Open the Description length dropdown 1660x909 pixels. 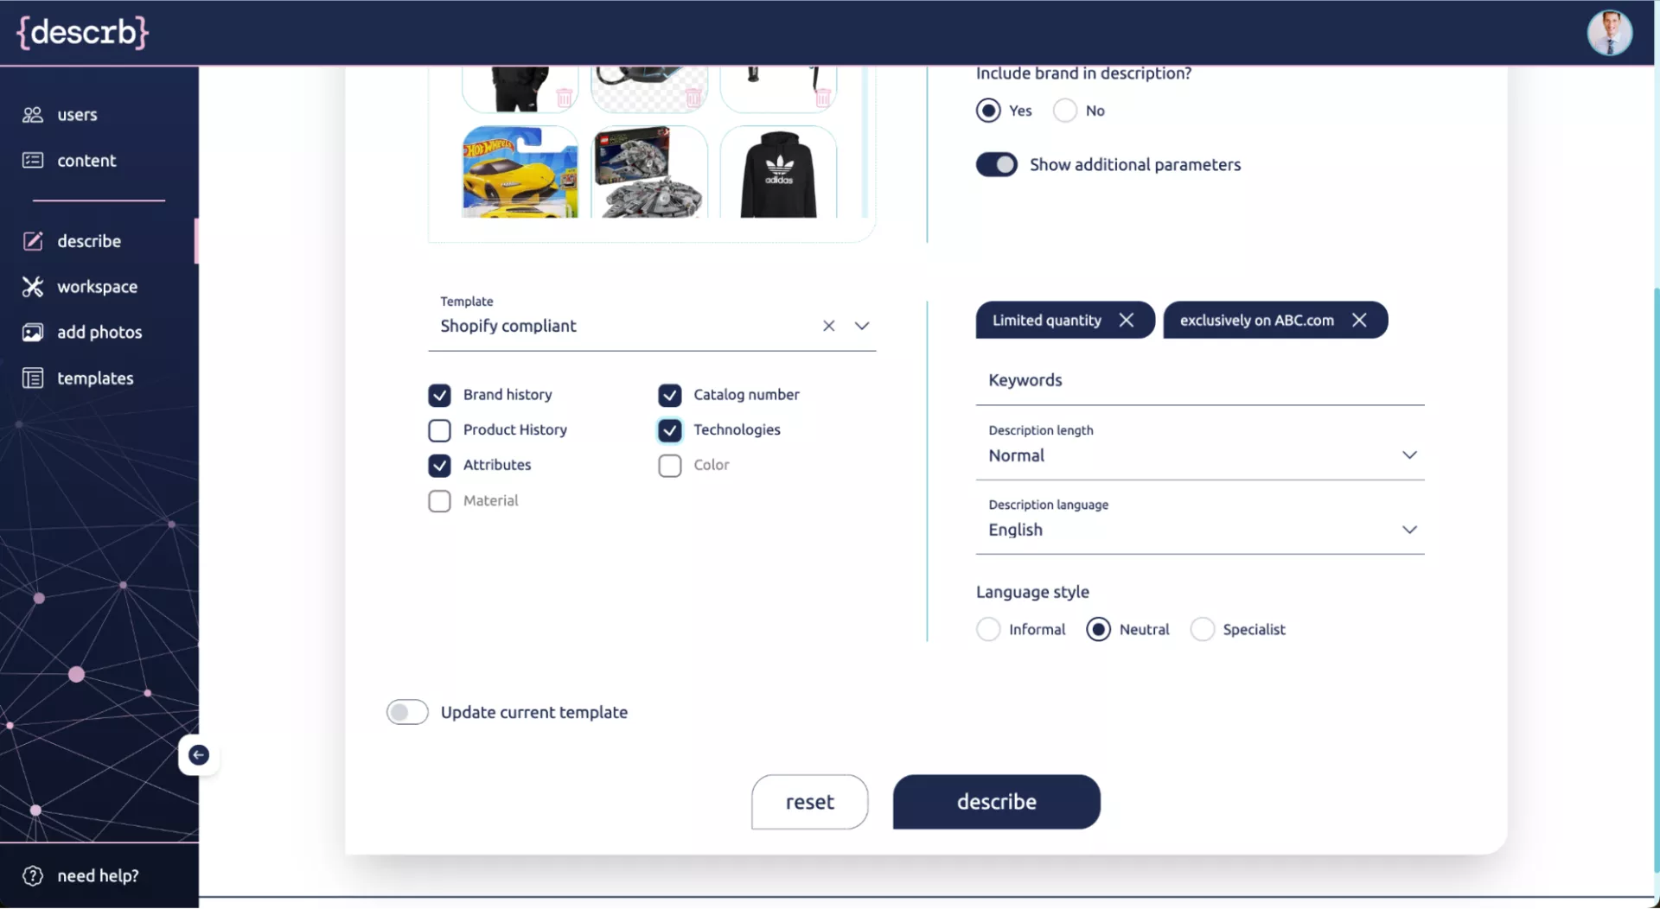(x=1408, y=454)
